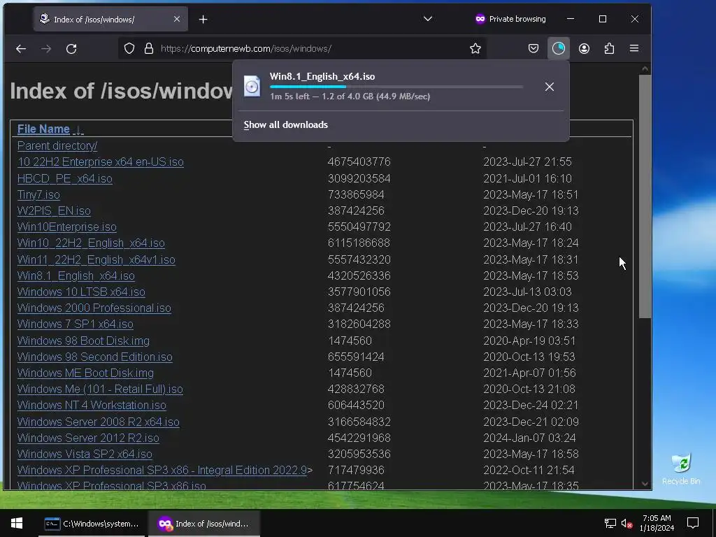This screenshot has width=716, height=537.
Task: Download Win11_22H2_English_x64v1.iso
Action: point(96,259)
